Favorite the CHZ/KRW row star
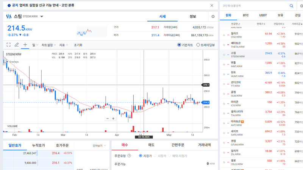 click(224, 35)
